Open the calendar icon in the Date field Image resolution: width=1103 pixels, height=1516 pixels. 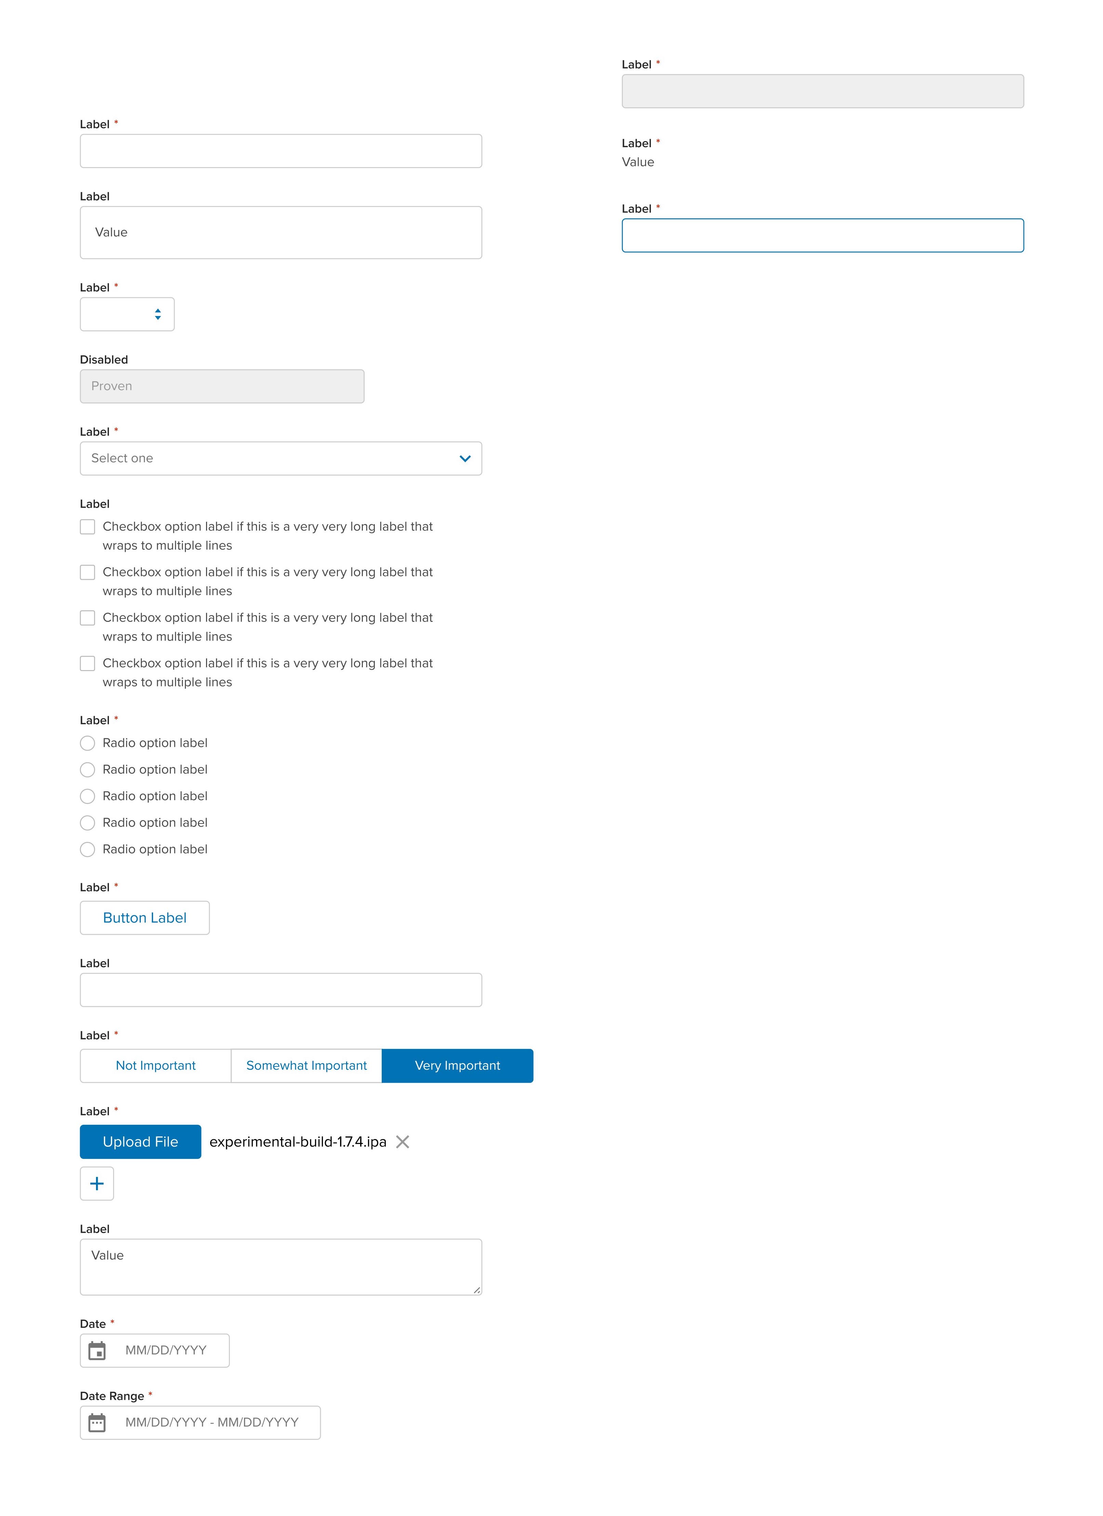[97, 1351]
